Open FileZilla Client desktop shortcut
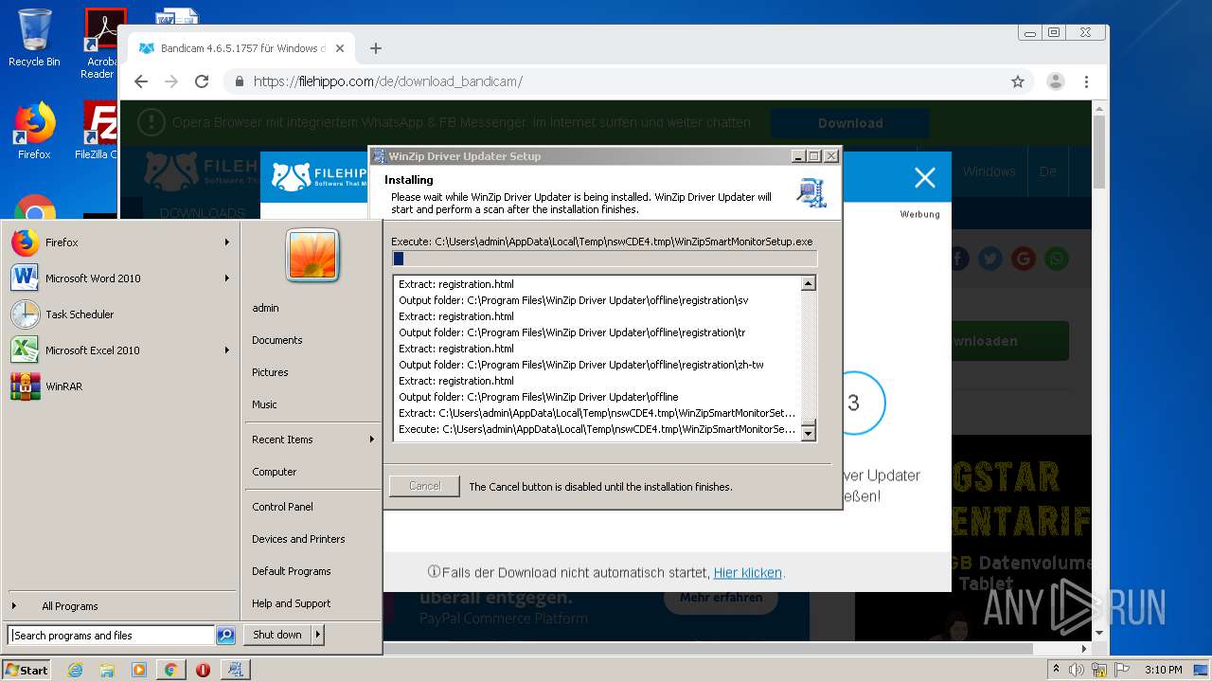Image resolution: width=1212 pixels, height=682 pixels. tap(99, 132)
